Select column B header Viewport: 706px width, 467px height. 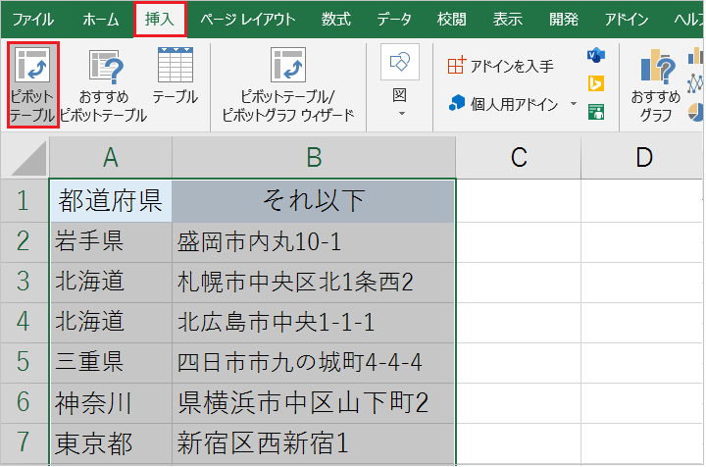click(x=314, y=158)
